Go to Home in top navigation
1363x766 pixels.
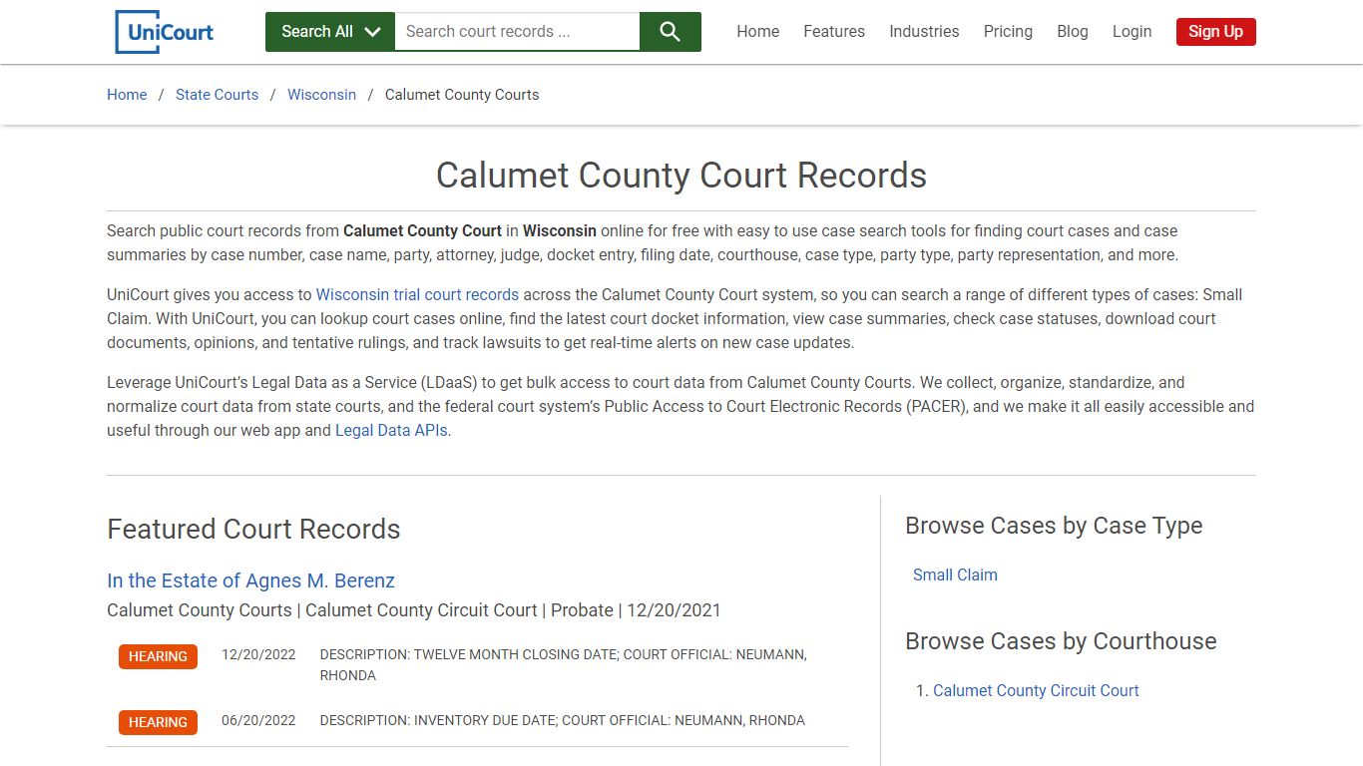758,32
